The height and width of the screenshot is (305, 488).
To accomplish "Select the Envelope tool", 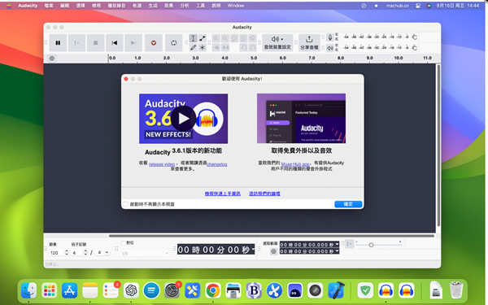I will tap(203, 38).
